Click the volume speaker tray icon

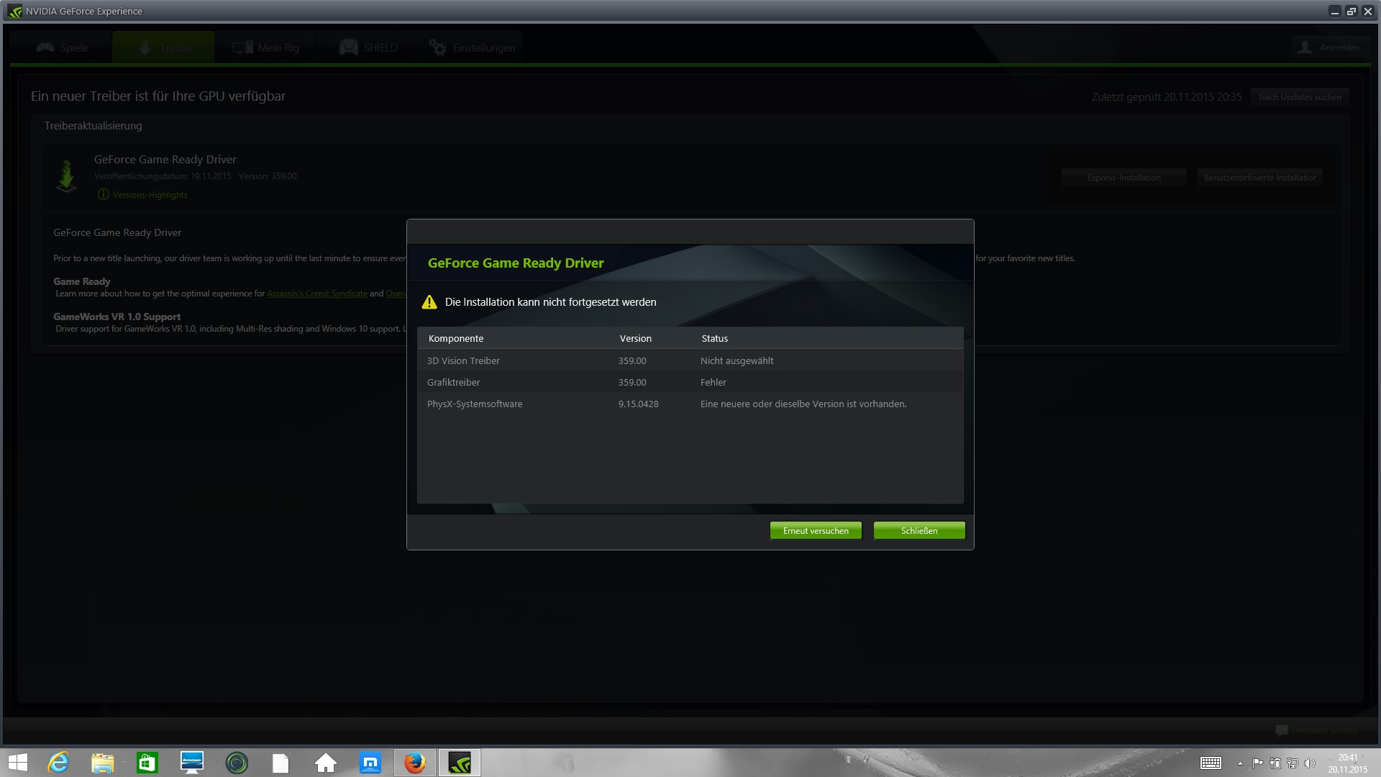[1310, 763]
